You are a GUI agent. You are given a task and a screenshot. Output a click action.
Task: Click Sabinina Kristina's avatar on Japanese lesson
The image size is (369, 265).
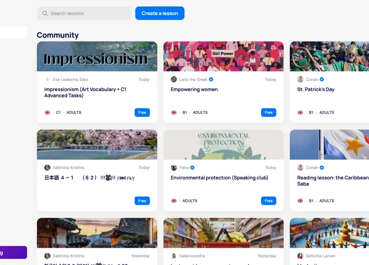click(47, 167)
